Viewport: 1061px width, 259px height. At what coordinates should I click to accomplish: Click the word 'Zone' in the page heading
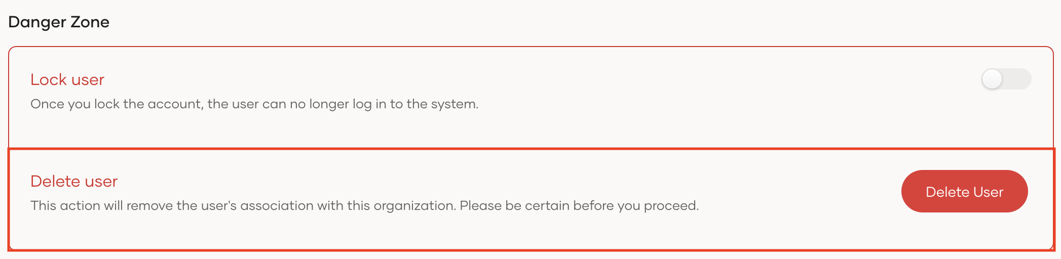coord(90,22)
